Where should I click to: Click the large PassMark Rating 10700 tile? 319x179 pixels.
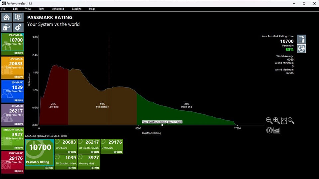pyautogui.click(x=40, y=152)
